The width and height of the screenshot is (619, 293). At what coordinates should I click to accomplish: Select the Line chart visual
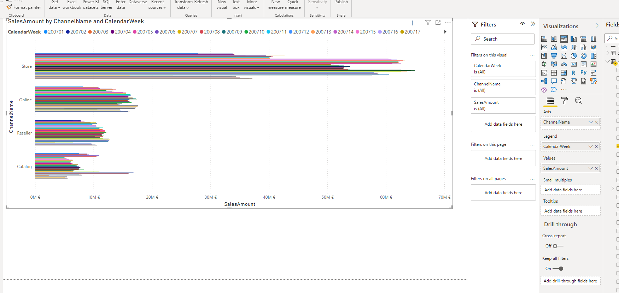pos(544,47)
